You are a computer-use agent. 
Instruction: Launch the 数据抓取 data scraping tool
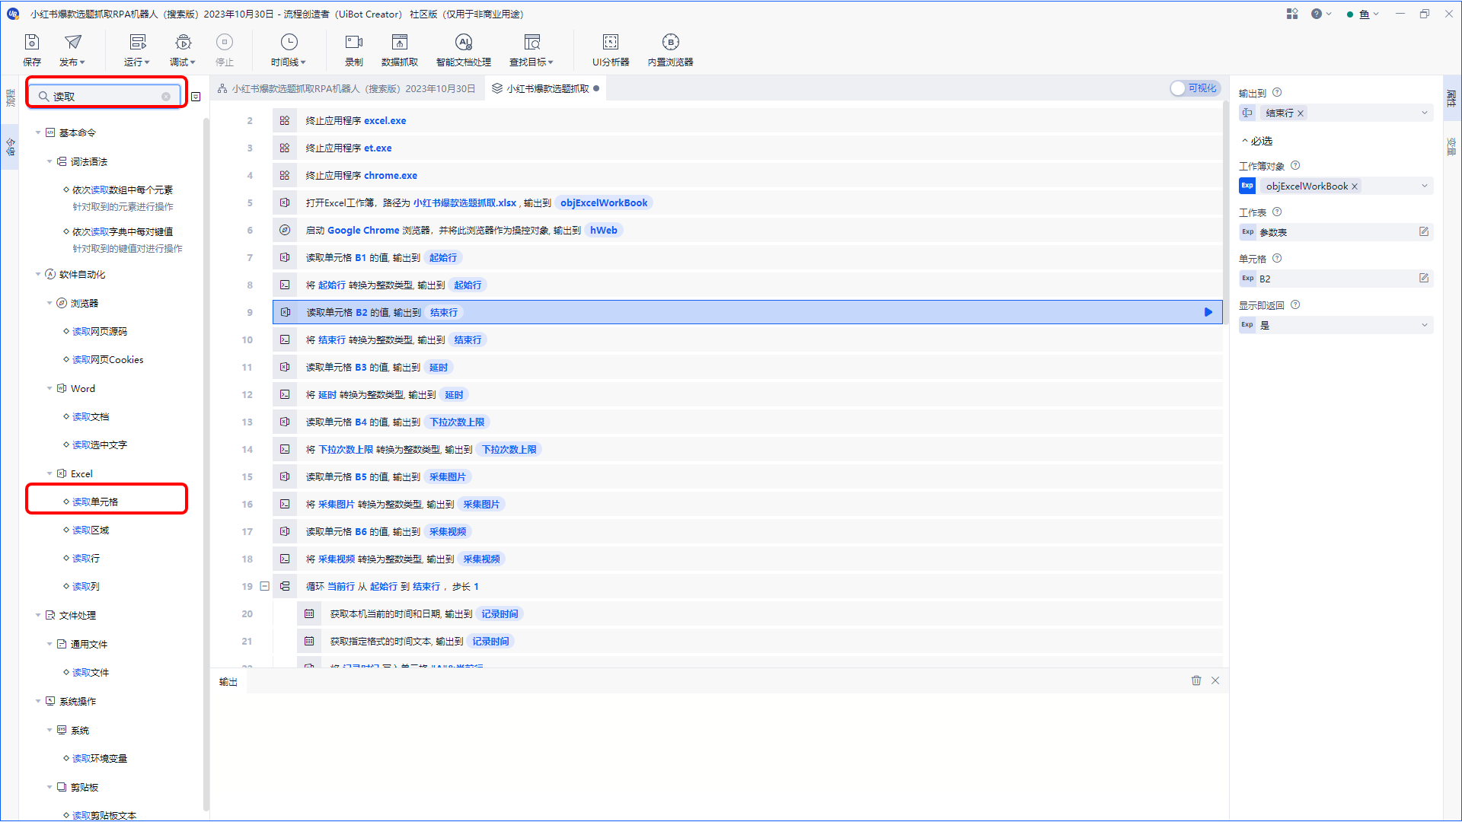(x=400, y=50)
